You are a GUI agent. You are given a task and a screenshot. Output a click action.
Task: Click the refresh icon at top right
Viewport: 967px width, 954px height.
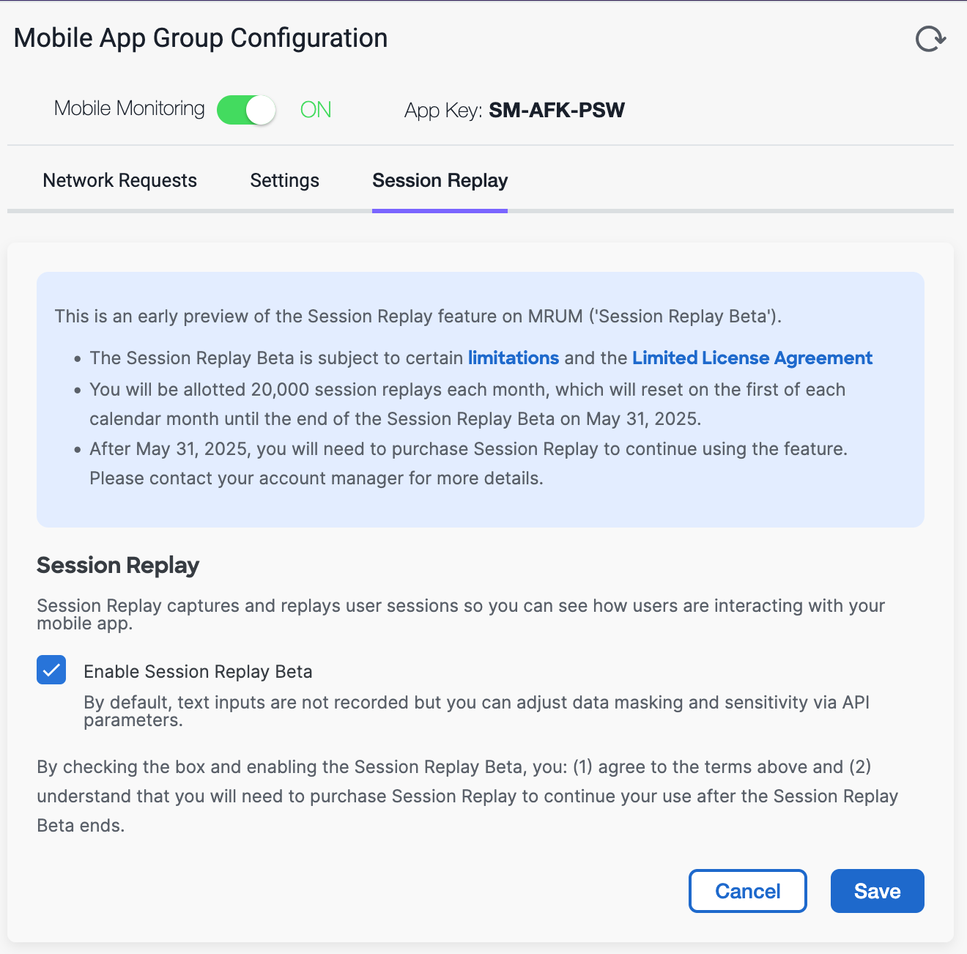tap(930, 39)
